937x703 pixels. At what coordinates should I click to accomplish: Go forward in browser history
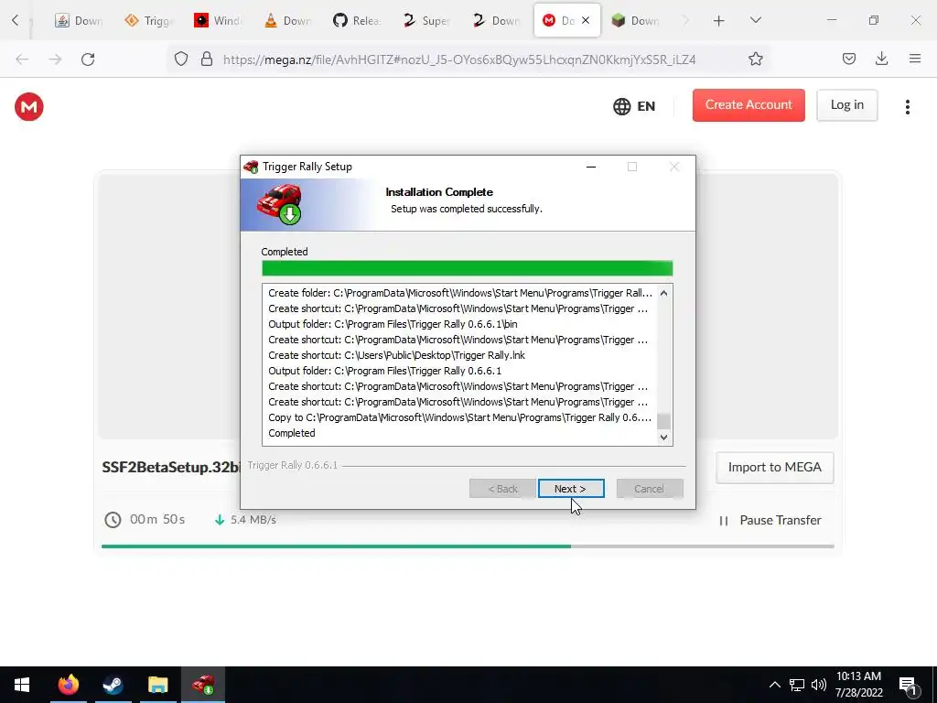coord(55,59)
